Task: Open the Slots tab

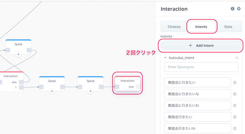Action: click(x=228, y=27)
